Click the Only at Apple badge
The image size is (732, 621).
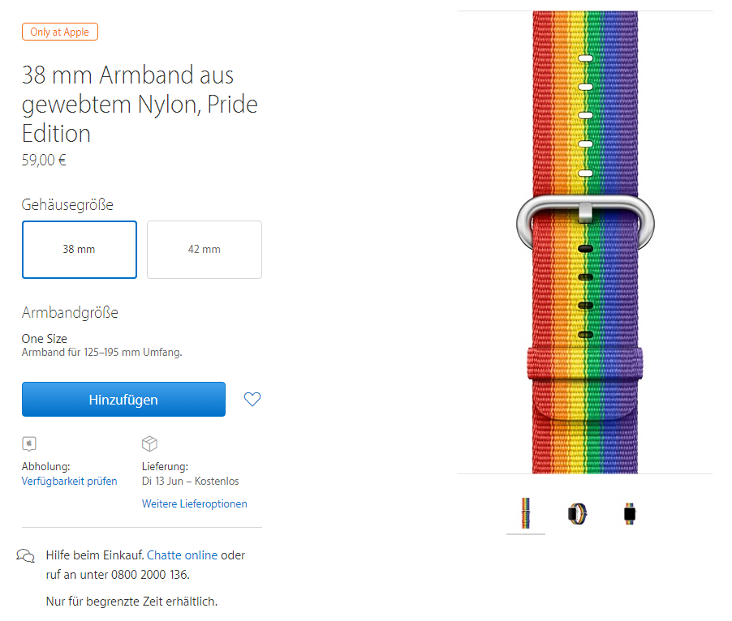(60, 32)
